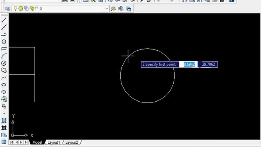Click the X coordinate field showing 9.6942
261x147 pixels.
pos(188,65)
